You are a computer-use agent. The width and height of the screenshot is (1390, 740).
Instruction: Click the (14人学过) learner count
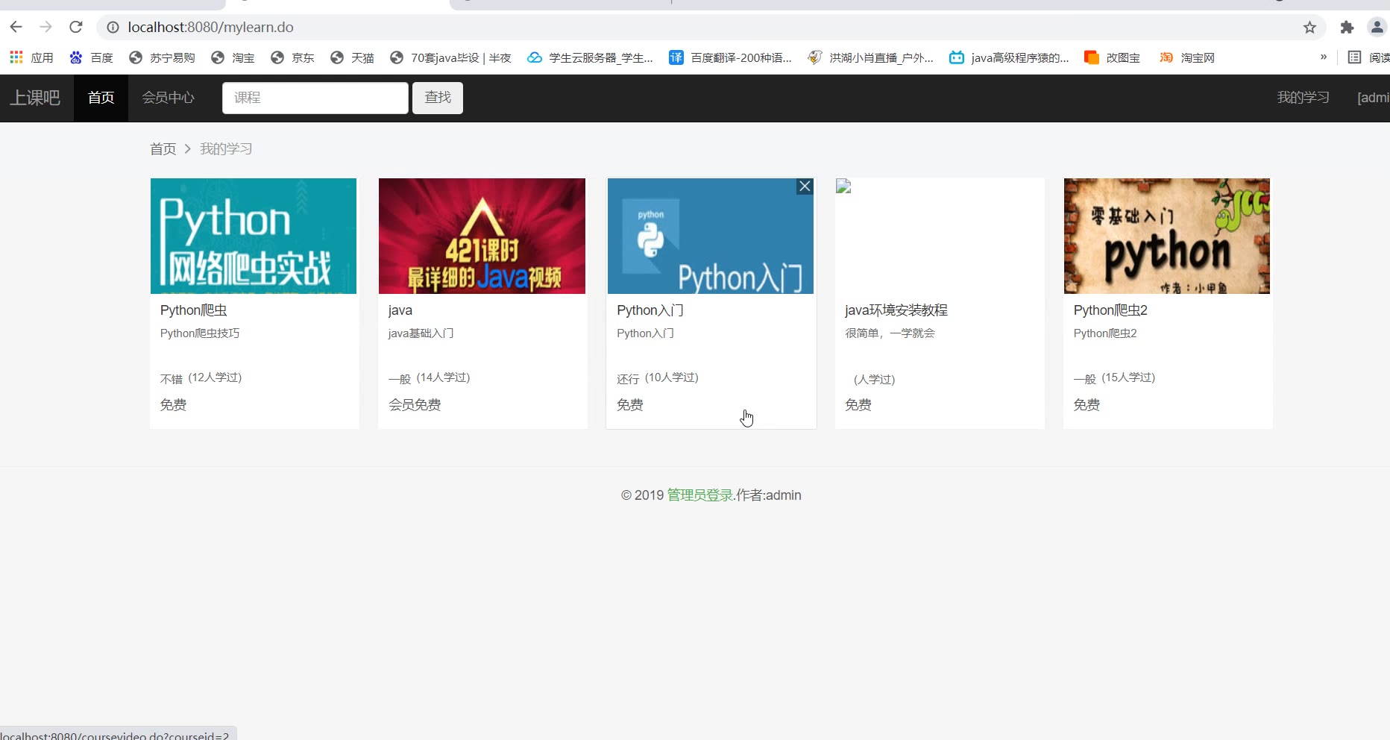pyautogui.click(x=443, y=377)
